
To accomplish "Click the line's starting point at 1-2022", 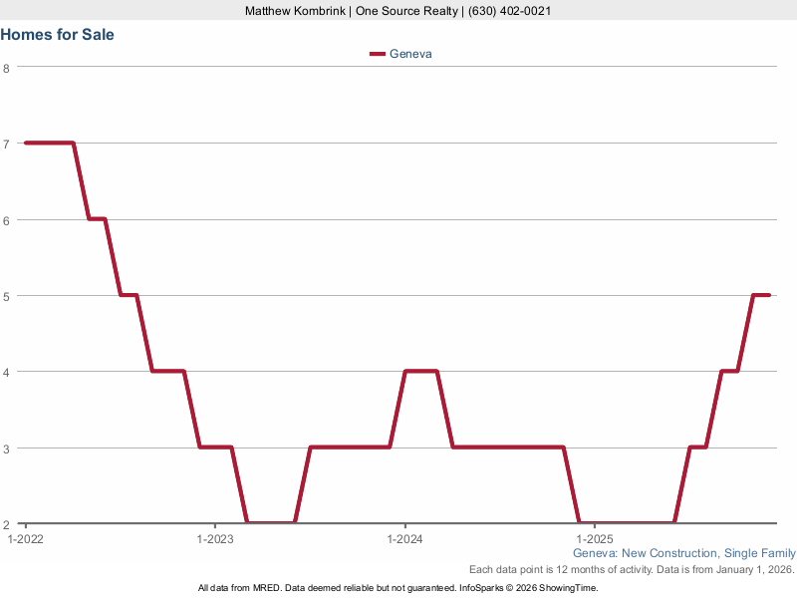I will pyautogui.click(x=26, y=143).
